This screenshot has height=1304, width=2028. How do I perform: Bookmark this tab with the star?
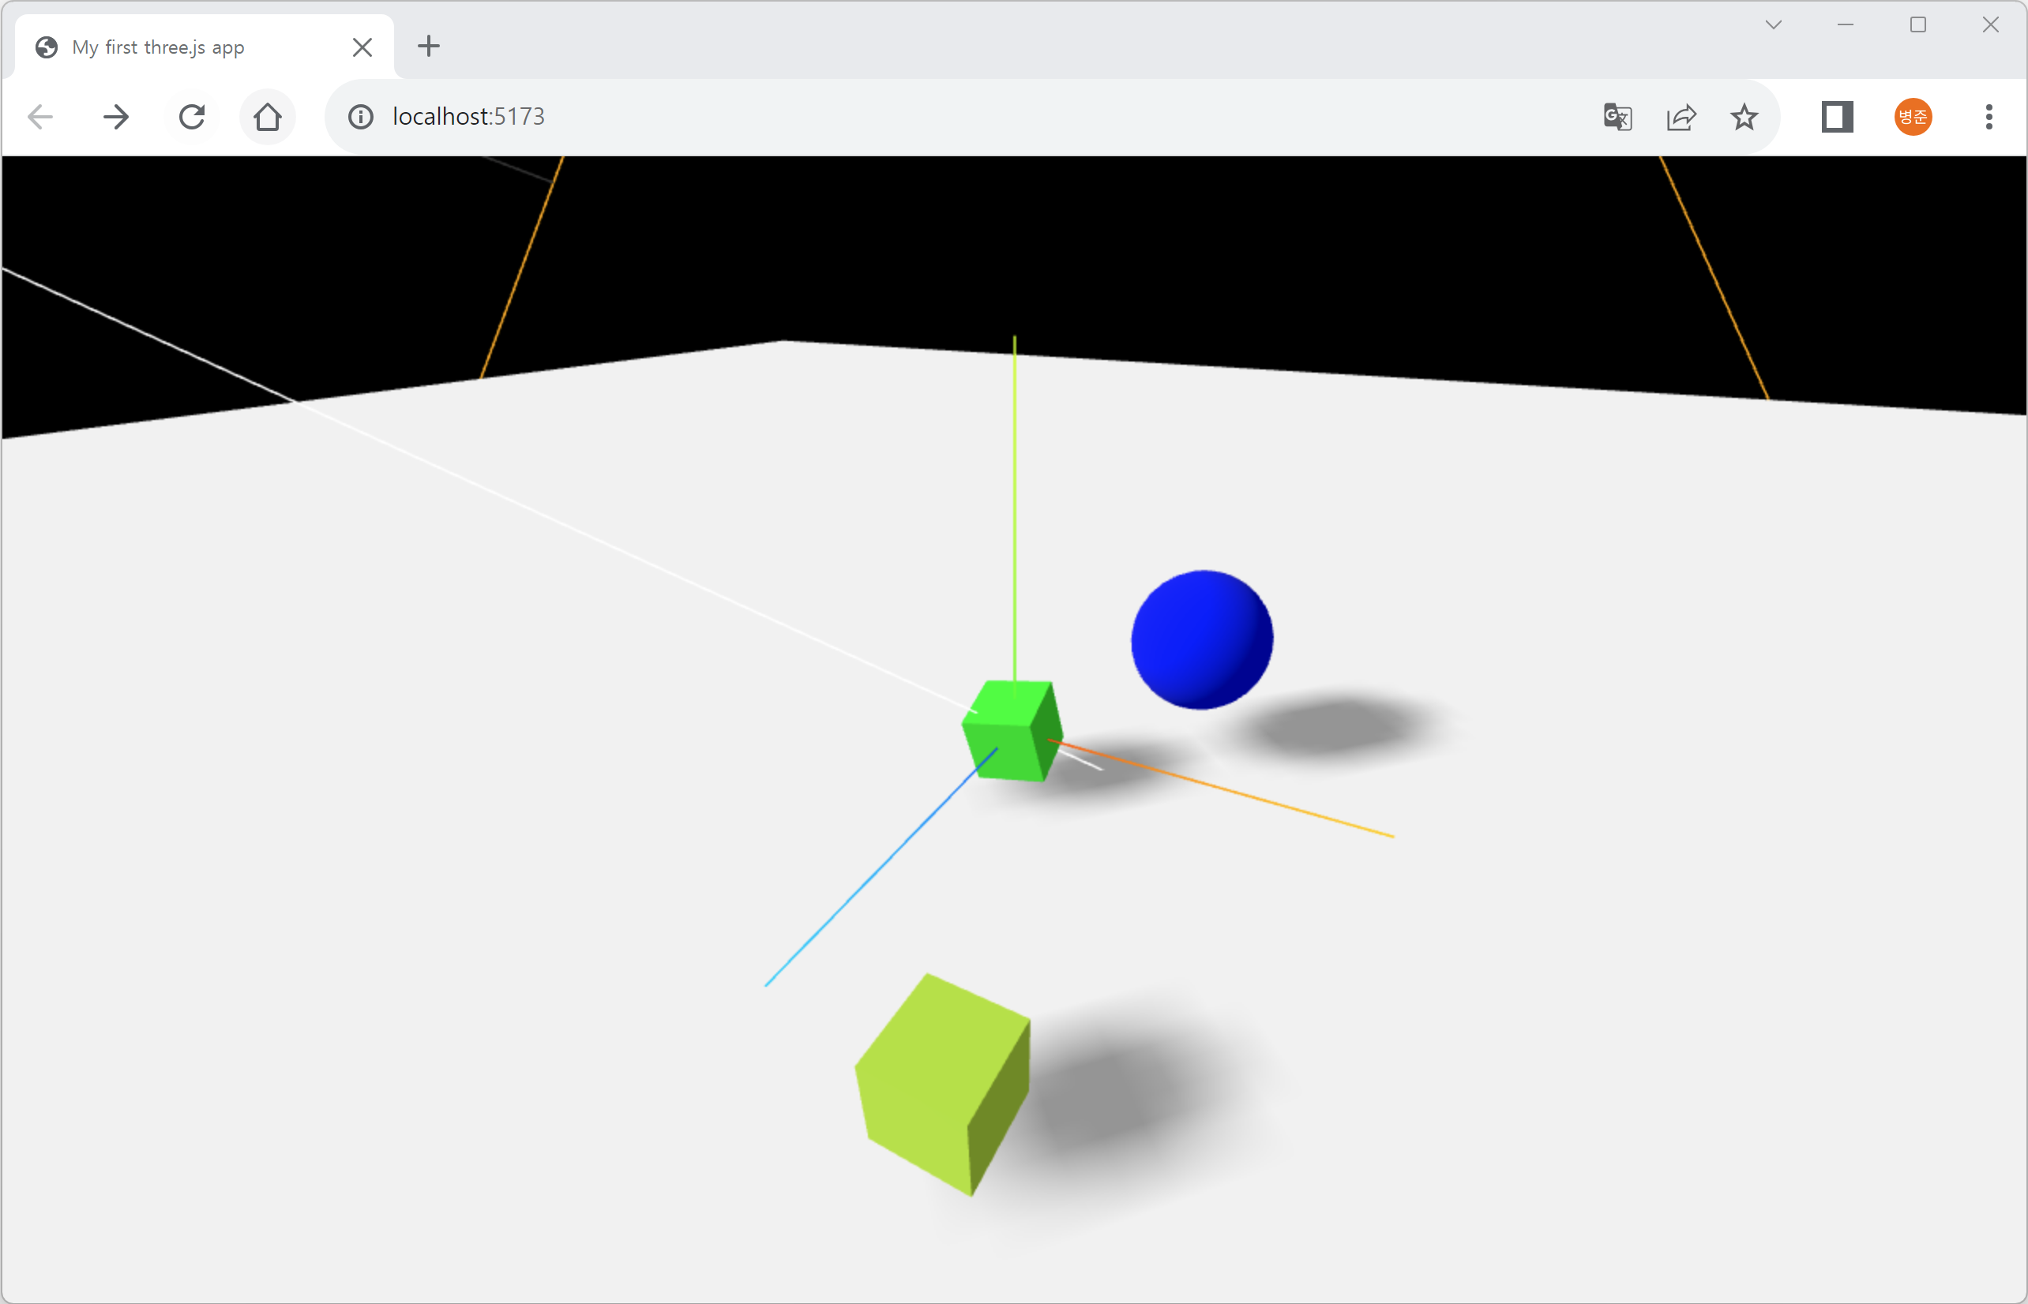tap(1744, 117)
